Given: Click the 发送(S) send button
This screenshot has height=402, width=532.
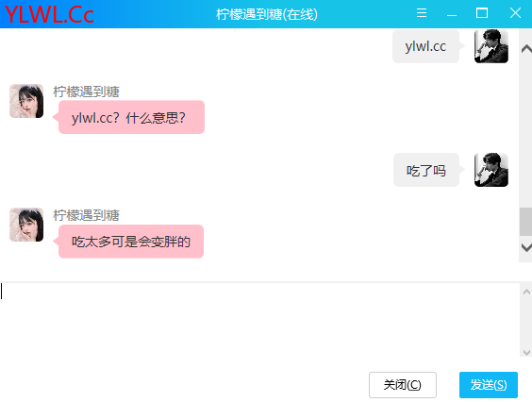Looking at the screenshot, I should click(489, 385).
